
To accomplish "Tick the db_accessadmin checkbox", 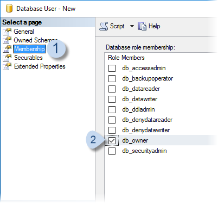I will 112,68.
